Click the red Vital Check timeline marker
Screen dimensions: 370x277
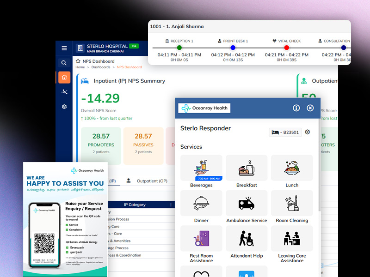286,48
